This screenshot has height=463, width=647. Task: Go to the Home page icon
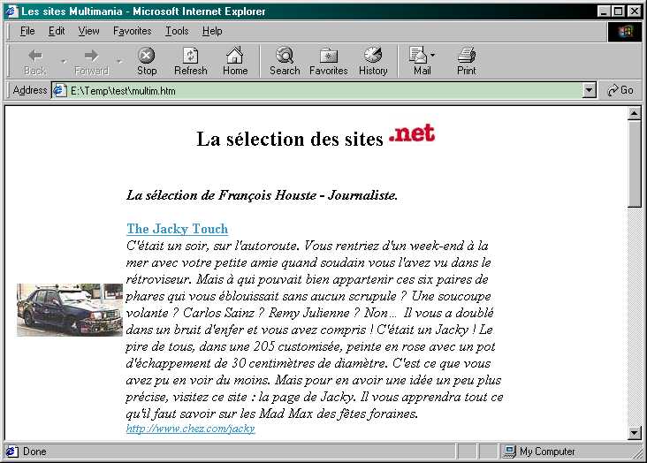[235, 62]
